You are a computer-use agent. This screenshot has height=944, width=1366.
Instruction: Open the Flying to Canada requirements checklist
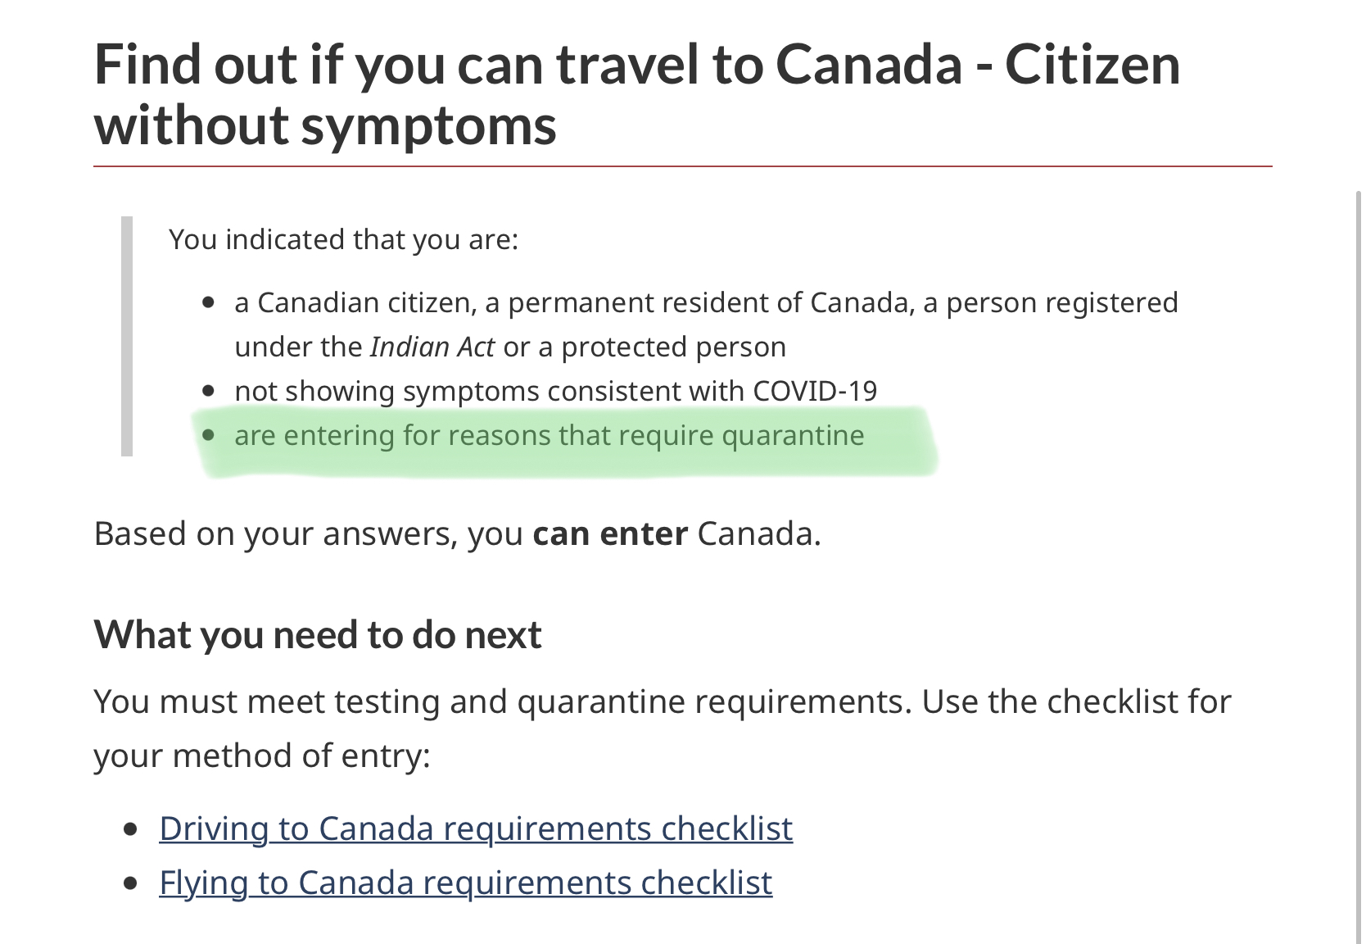pos(465,883)
